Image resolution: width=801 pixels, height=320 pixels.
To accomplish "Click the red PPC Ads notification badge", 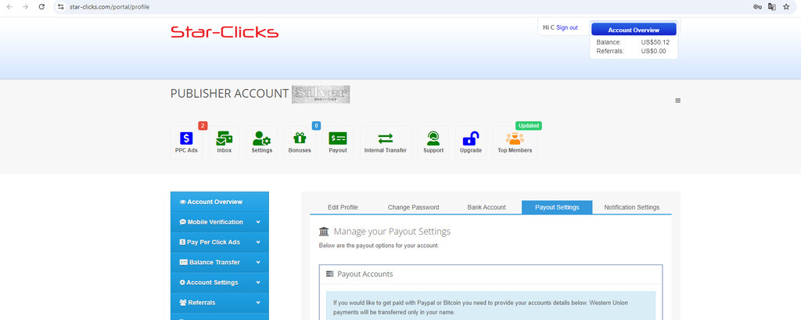I will coord(203,126).
